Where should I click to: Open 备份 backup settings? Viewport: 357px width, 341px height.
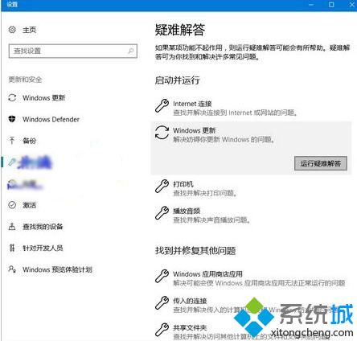click(x=29, y=141)
